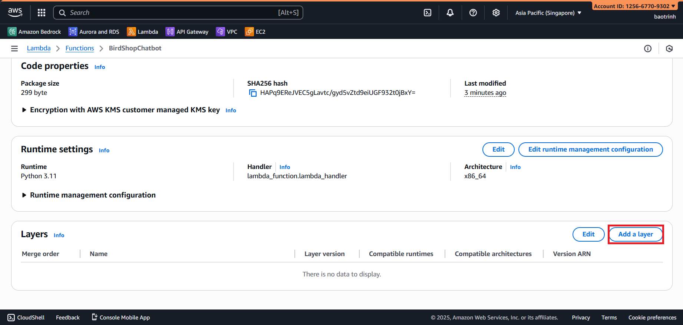
Task: Toggle the side navigation hamburger menu
Action: 14,49
